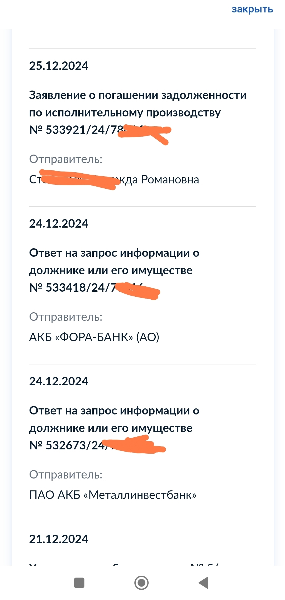Select sender ПАО АКБ «Металлинвестбанк»

[x=113, y=495]
